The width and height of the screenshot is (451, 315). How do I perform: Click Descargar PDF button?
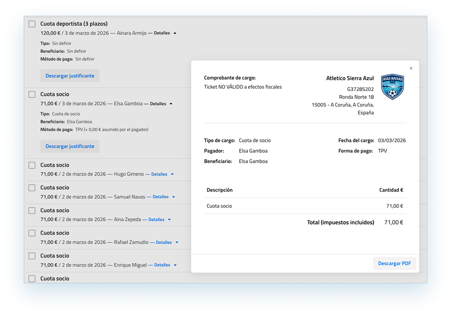[394, 263]
